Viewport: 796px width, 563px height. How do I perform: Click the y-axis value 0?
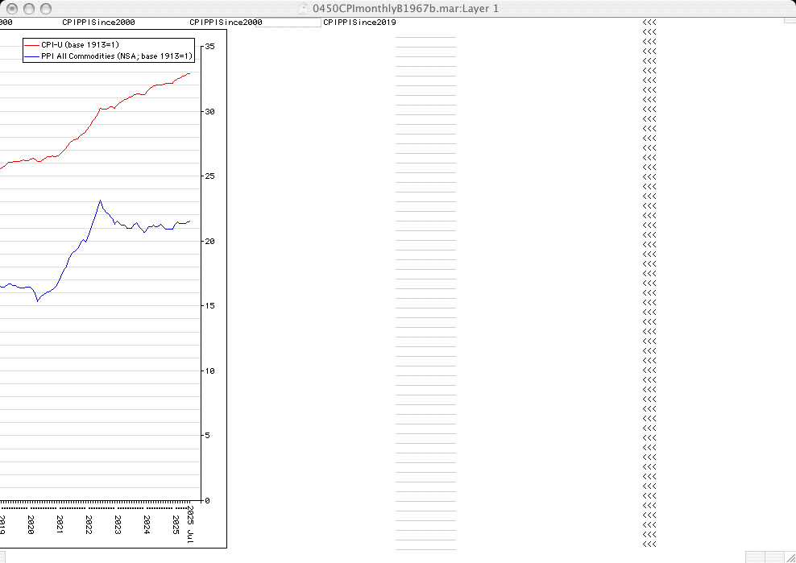point(207,501)
